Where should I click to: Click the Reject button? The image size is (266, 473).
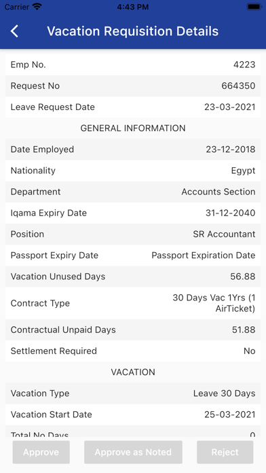click(x=225, y=452)
